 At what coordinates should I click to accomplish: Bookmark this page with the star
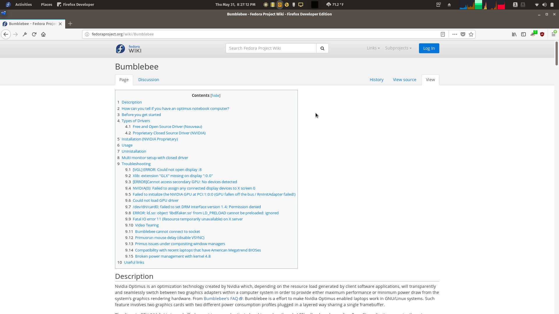(x=471, y=34)
